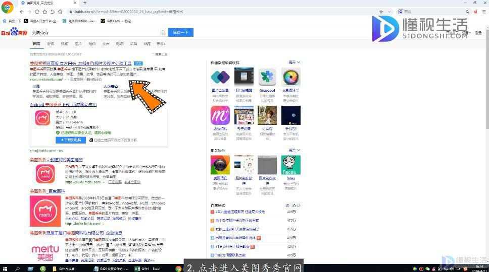Screen dimensions: 489x272
Task: Expand the first sidebar section dropdown
Action: [294, 62]
